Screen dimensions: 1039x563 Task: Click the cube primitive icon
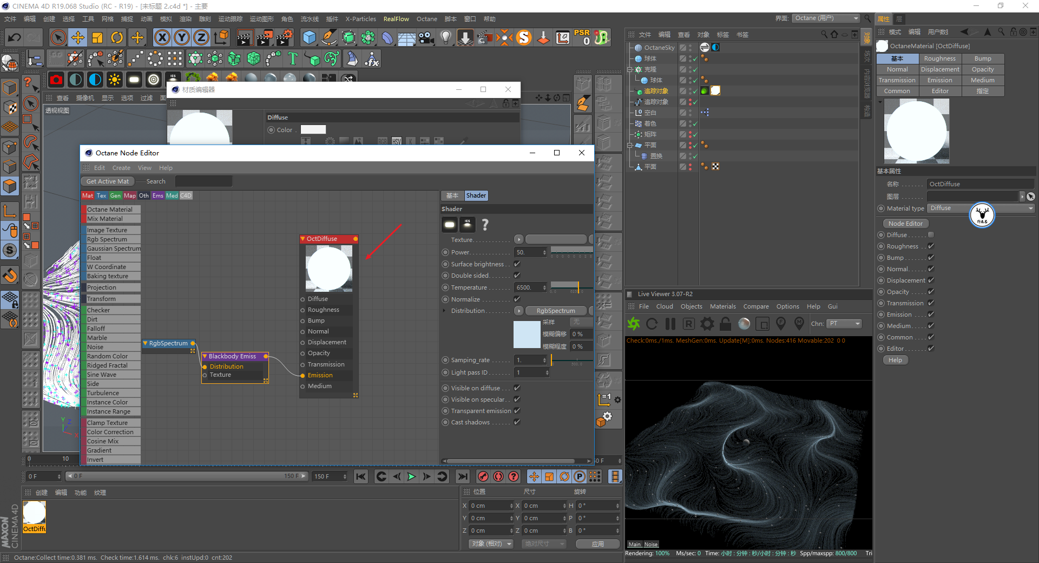[x=310, y=37]
